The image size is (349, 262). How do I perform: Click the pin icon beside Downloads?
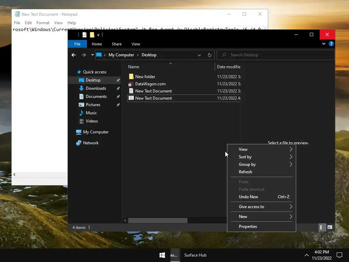[x=118, y=88]
